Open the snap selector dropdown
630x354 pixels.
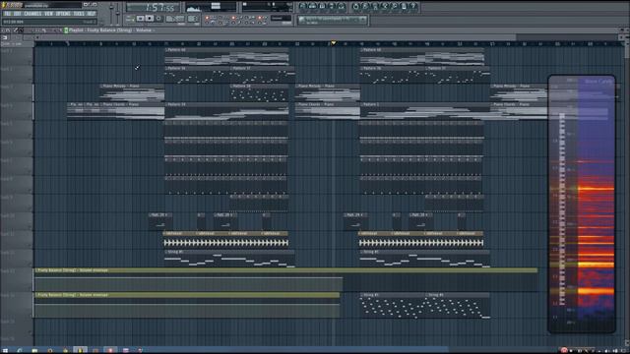[281, 18]
